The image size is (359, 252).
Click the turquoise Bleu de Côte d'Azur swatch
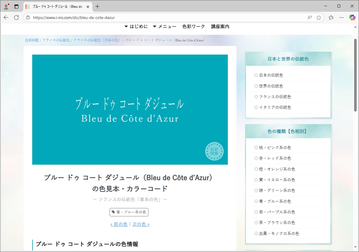point(130,109)
